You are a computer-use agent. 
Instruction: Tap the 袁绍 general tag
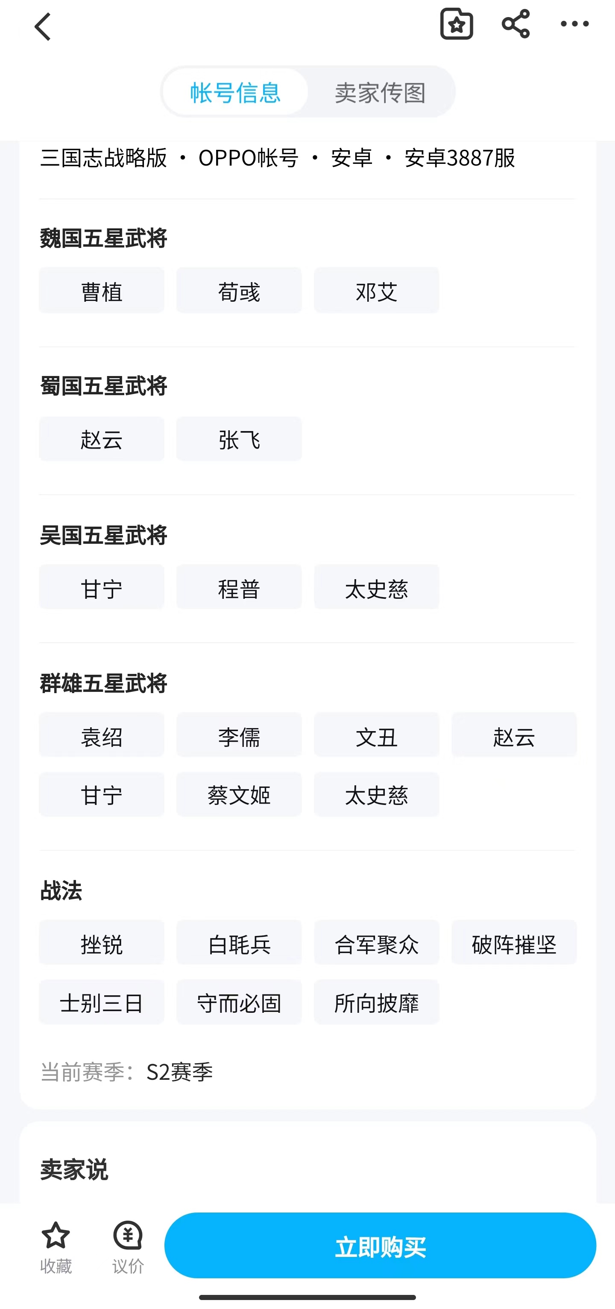(102, 735)
